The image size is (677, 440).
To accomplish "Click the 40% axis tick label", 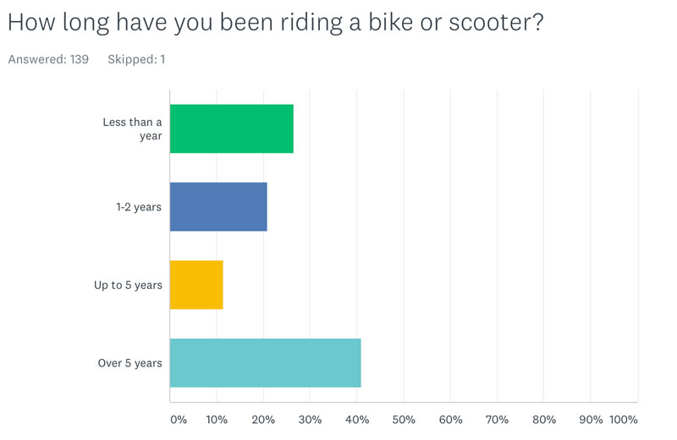I will click(x=357, y=420).
